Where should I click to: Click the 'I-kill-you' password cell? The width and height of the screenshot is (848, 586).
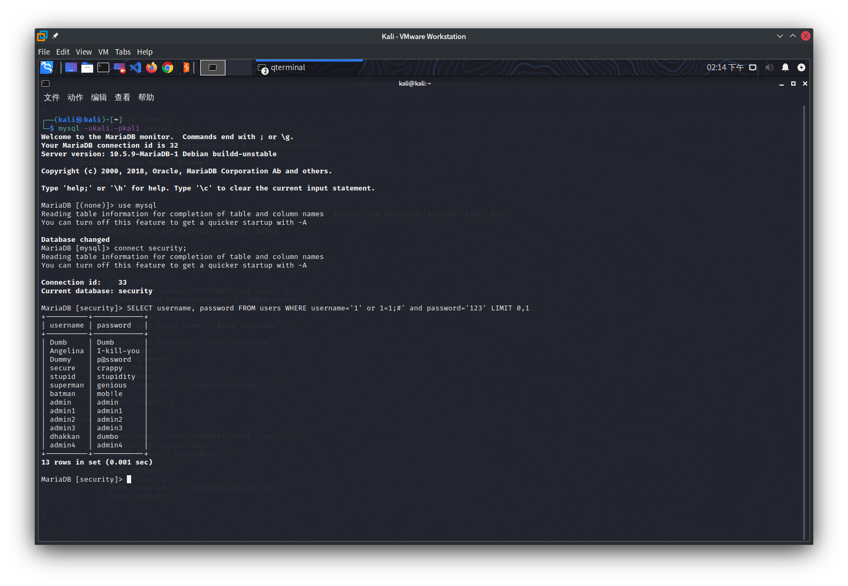pos(118,351)
